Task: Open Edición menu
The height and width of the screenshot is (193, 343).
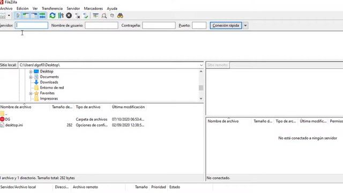Action: pos(23,9)
